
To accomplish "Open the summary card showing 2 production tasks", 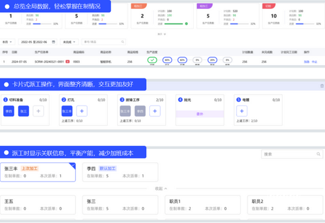I will [162, 16].
